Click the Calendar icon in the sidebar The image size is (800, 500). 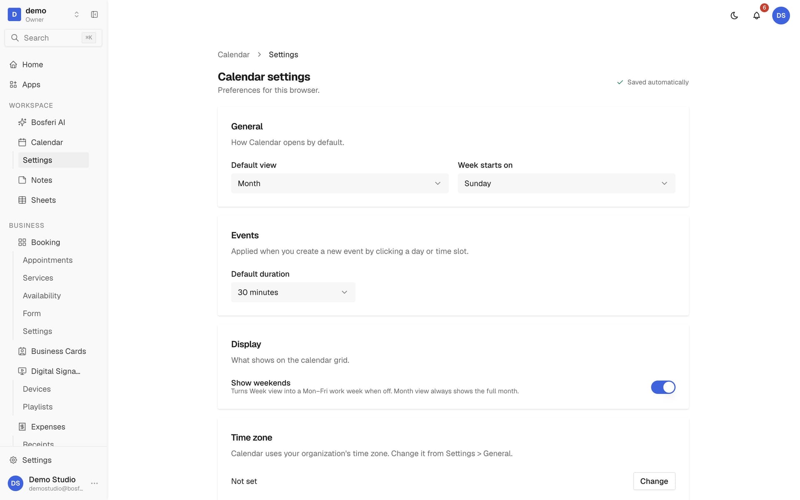point(22,142)
